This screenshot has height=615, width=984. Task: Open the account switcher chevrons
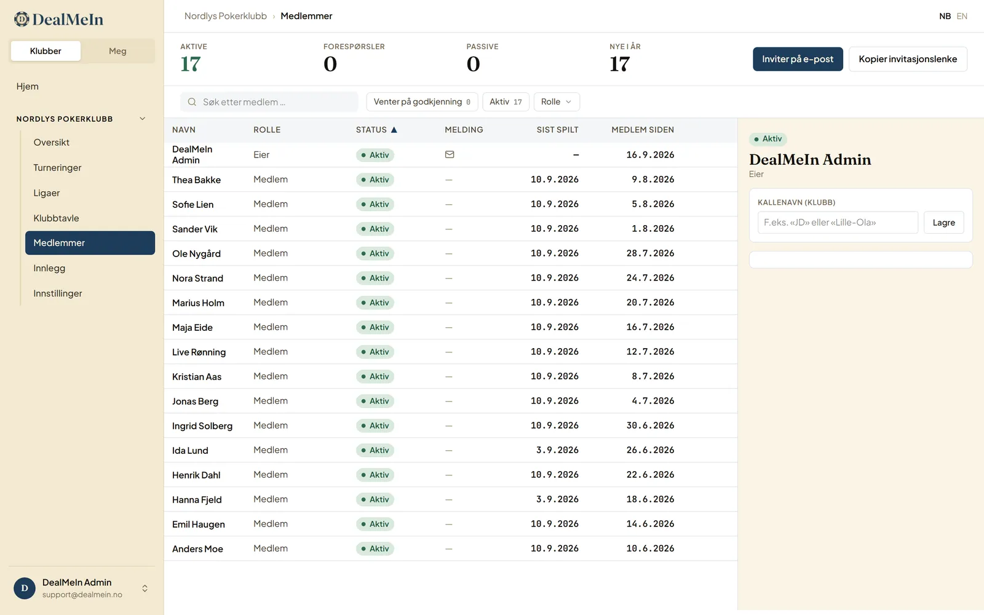[x=145, y=588]
